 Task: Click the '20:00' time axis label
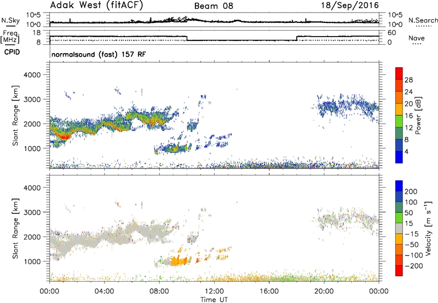[324, 292]
